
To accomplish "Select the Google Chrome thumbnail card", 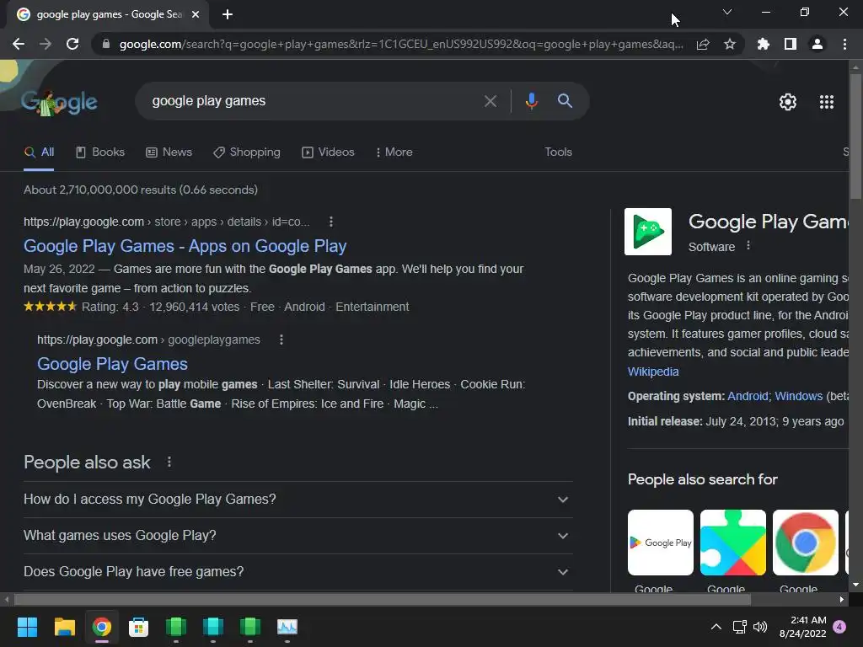I will pyautogui.click(x=806, y=543).
